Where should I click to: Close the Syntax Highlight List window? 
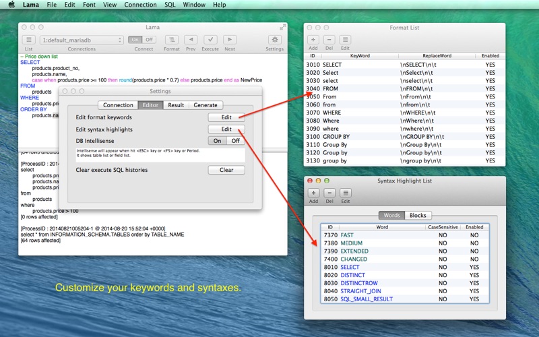(x=310, y=181)
